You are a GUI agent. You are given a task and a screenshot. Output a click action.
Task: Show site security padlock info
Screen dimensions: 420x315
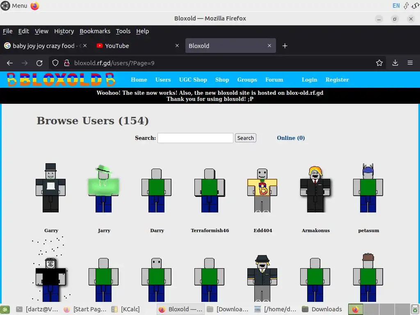tap(67, 63)
